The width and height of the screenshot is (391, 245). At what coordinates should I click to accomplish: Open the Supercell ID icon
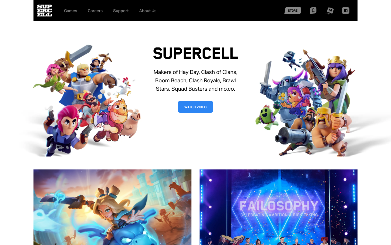pos(346,11)
